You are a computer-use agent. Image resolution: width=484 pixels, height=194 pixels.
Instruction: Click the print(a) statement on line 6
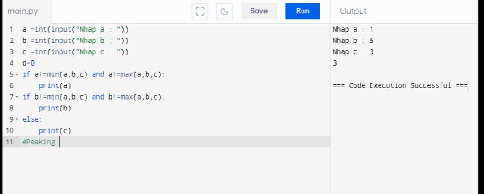coord(55,86)
